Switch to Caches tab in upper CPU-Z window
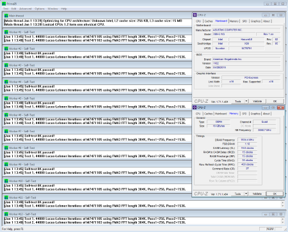The width and height of the screenshot is (288, 232). (x=209, y=21)
